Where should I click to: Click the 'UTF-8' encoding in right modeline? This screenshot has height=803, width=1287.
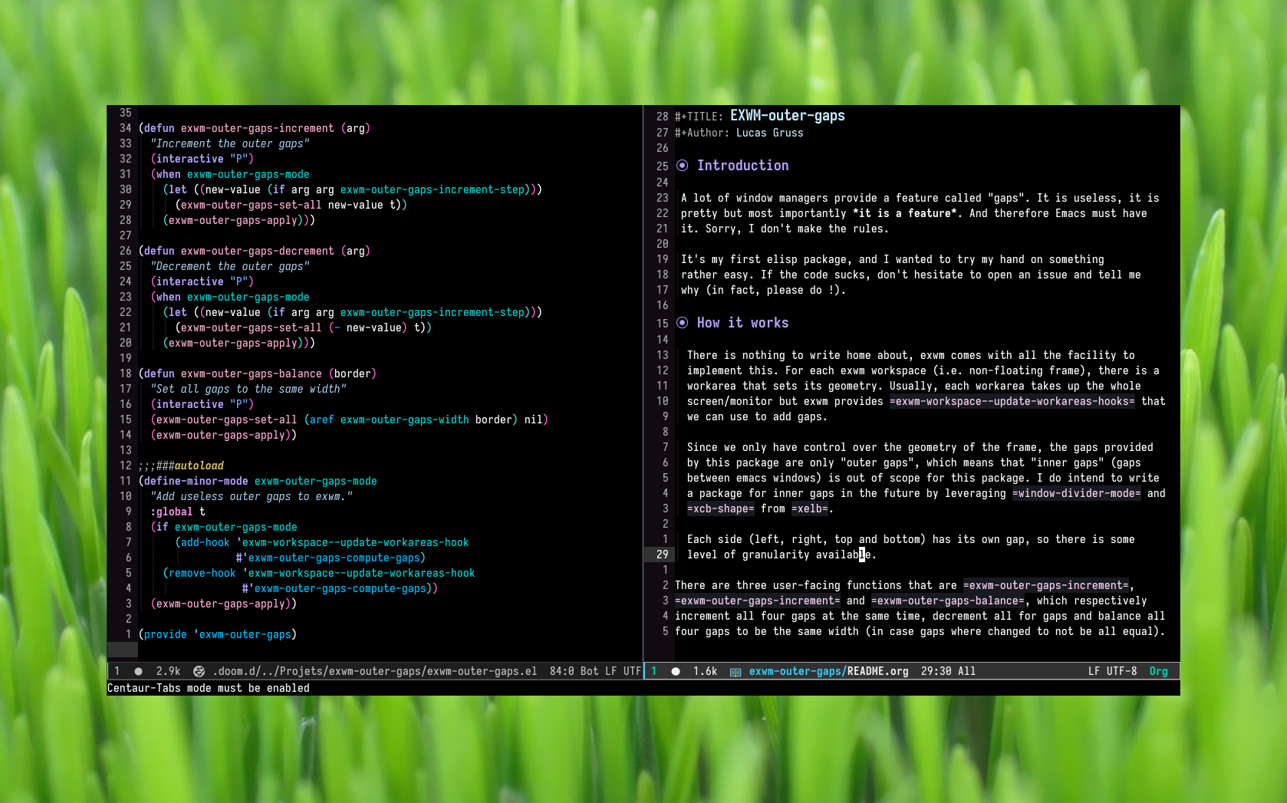tap(1121, 671)
